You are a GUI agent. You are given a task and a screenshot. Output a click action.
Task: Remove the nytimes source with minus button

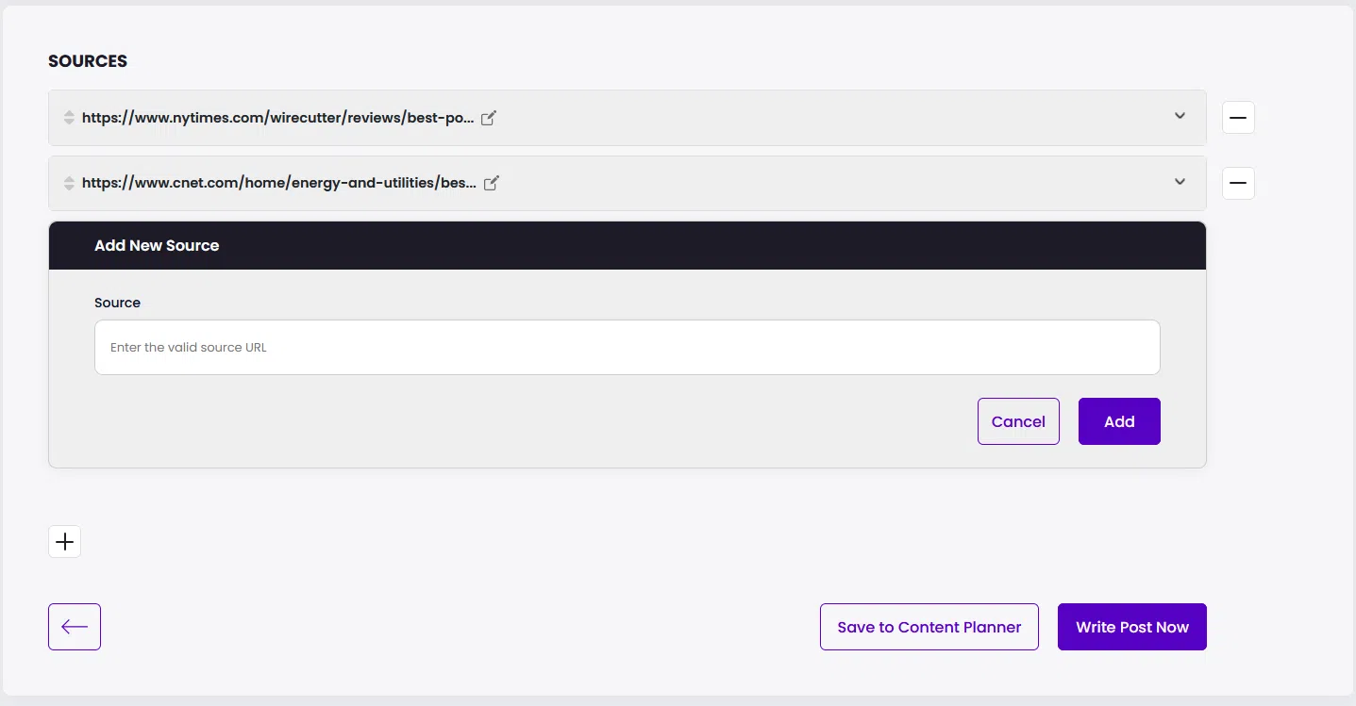pos(1238,118)
